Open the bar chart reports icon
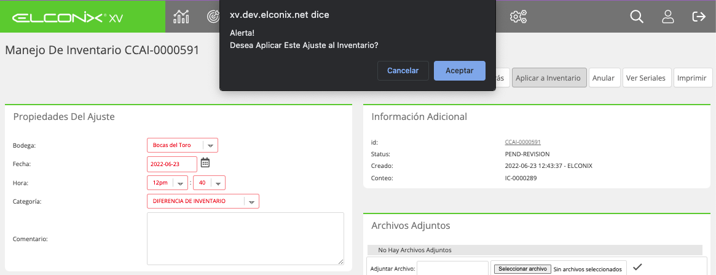The width and height of the screenshot is (716, 275). click(181, 17)
